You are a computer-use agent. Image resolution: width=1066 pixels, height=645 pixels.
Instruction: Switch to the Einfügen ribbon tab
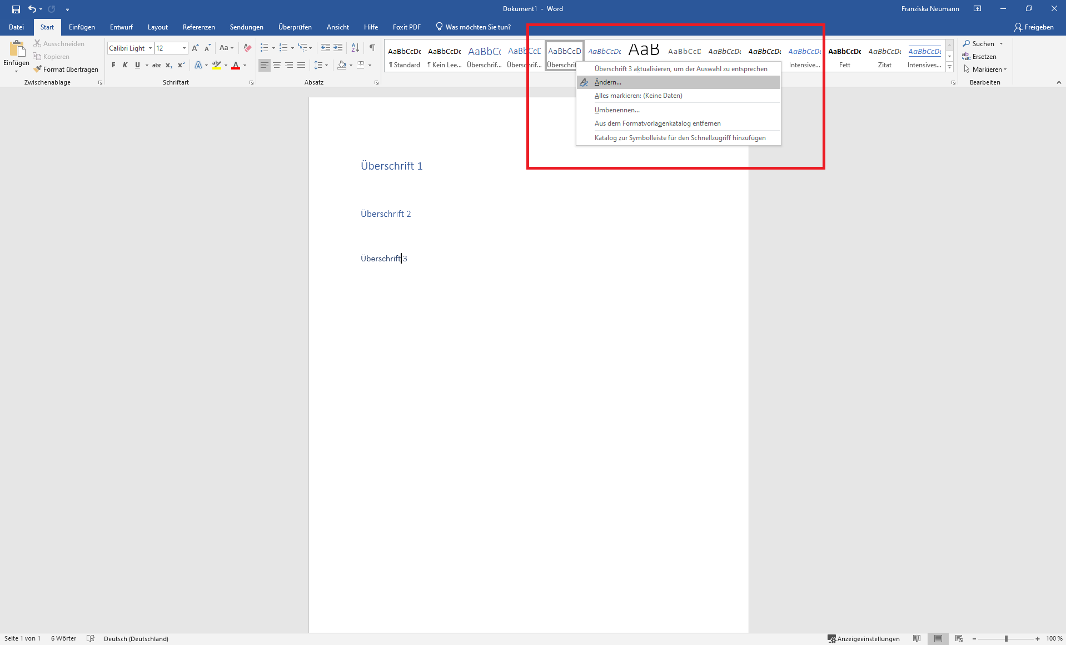pos(82,27)
